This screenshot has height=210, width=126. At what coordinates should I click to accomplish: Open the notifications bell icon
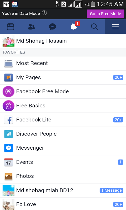tap(74, 27)
